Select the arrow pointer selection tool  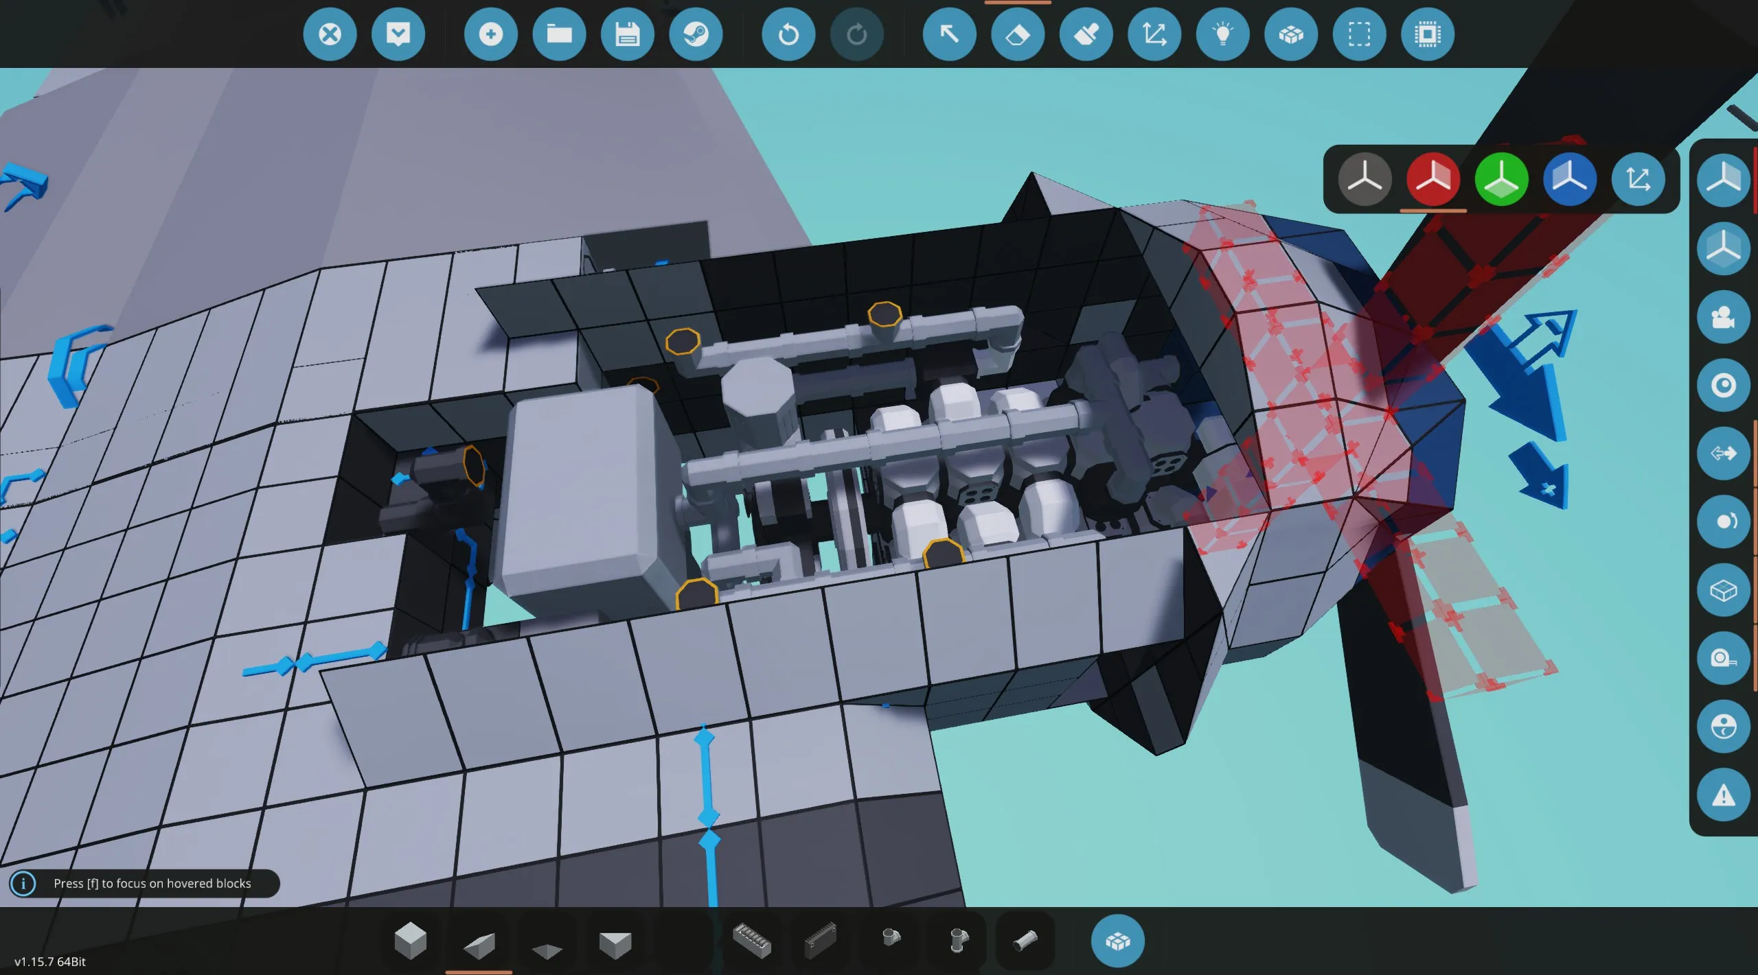tap(949, 34)
